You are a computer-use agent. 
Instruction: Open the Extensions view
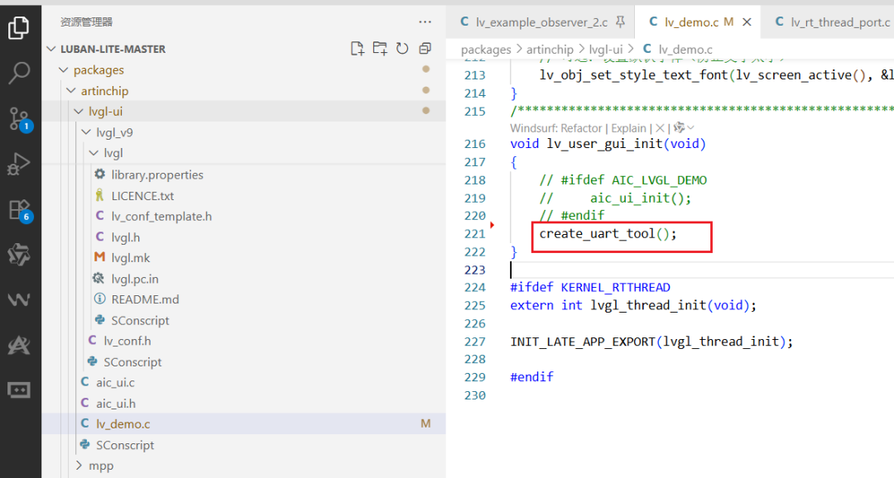20,210
